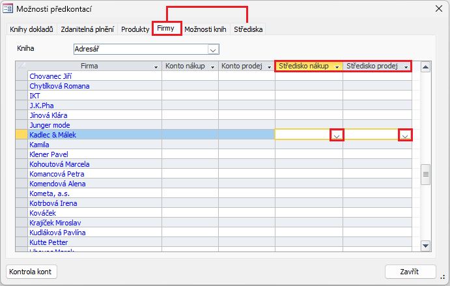
Task: Open the Konto nákup column filter arrow
Action: pyautogui.click(x=212, y=67)
